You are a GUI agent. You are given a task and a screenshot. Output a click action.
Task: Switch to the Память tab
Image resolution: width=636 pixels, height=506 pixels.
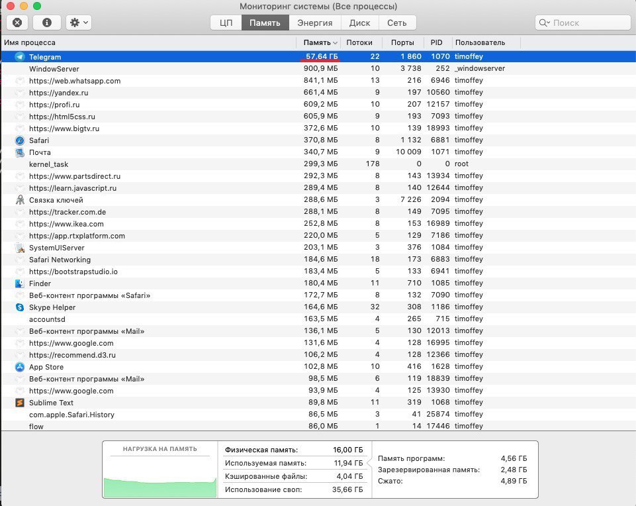[265, 23]
